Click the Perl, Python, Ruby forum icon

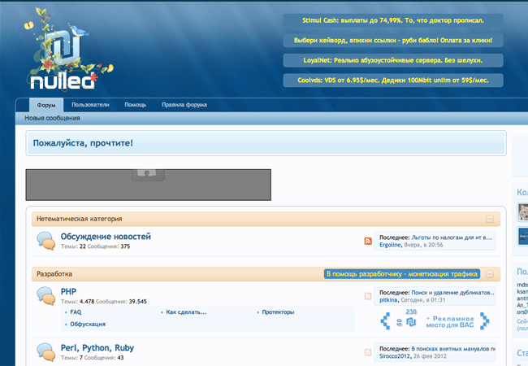click(x=45, y=352)
